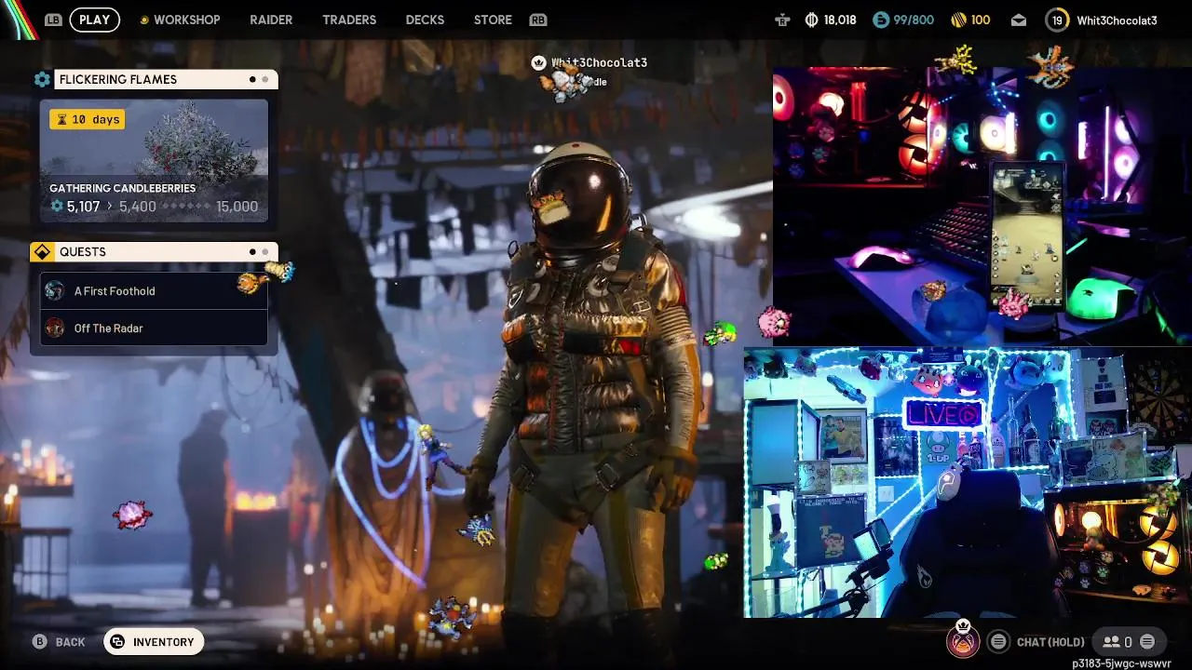Open the mail inbox icon
The image size is (1192, 670).
(1019, 20)
